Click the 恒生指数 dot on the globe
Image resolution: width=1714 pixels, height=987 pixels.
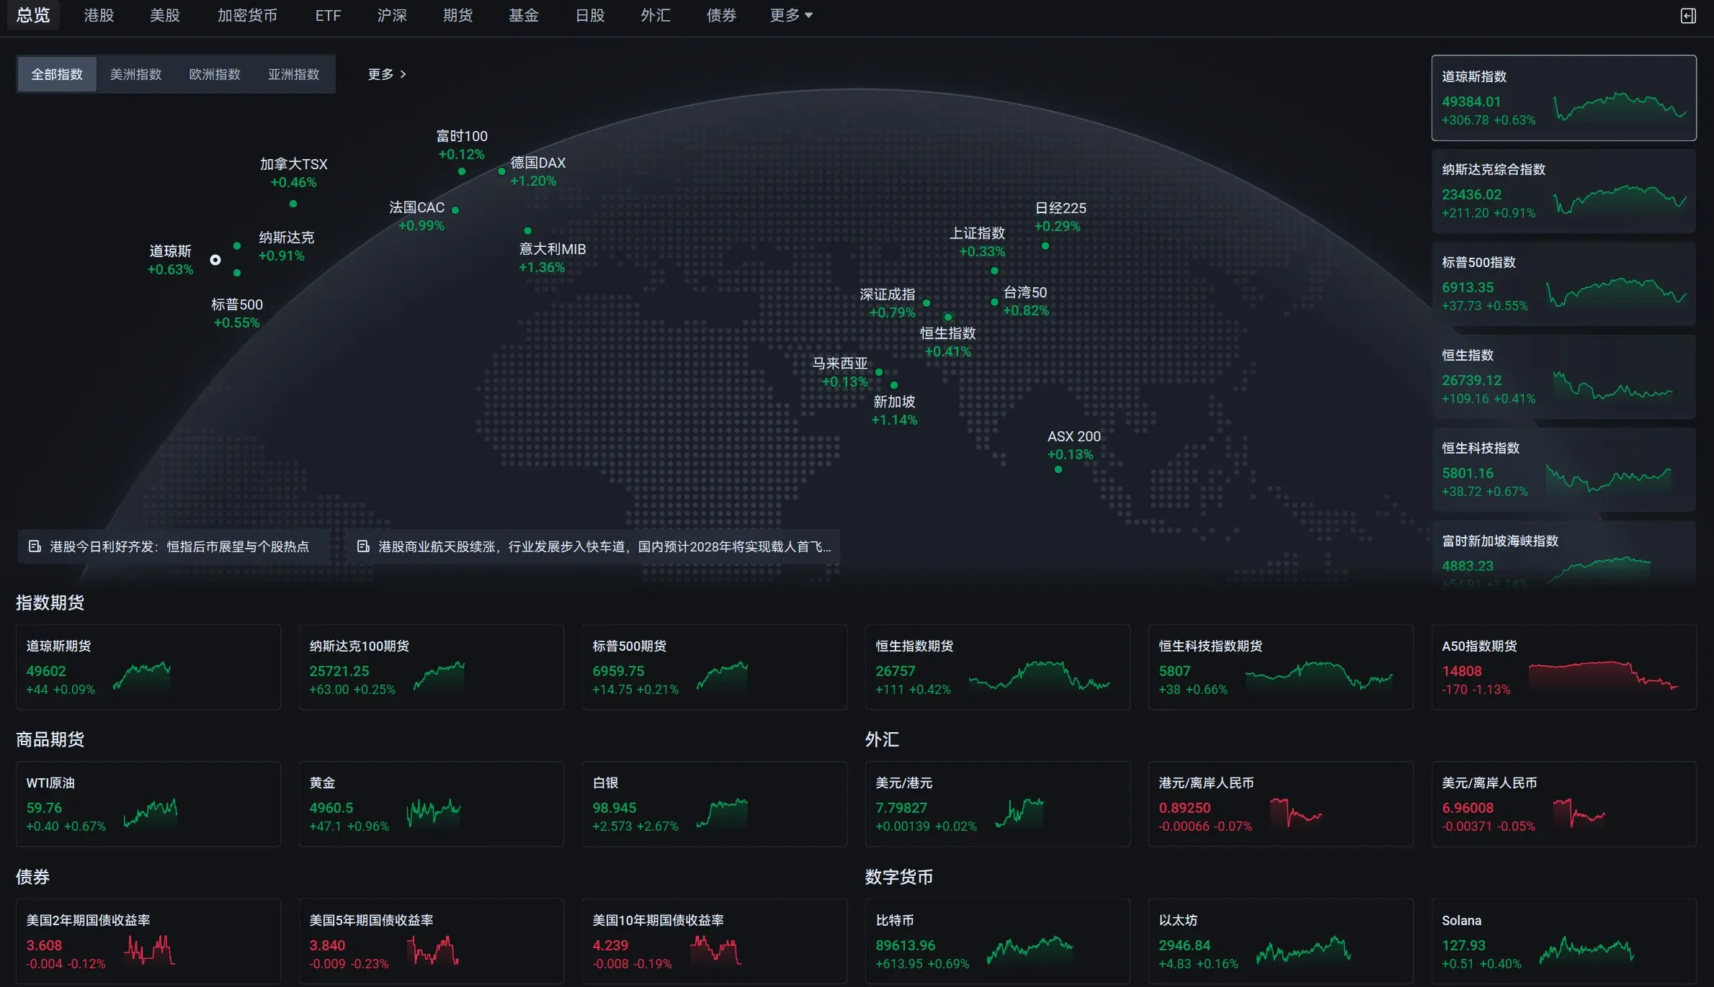pyautogui.click(x=948, y=317)
